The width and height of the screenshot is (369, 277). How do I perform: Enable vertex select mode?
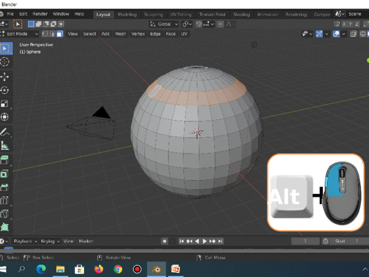(x=45, y=34)
